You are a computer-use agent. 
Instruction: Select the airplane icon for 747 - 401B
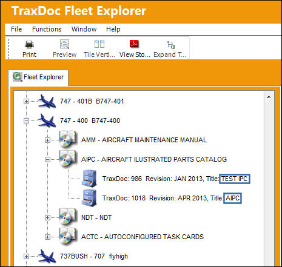coord(47,101)
